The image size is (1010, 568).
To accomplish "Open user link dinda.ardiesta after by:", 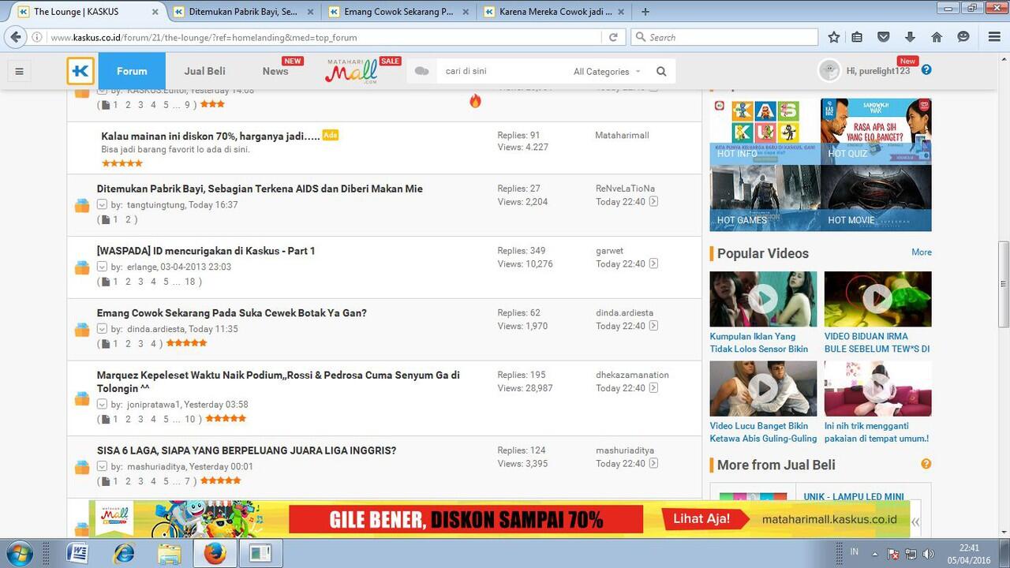I will 155,329.
